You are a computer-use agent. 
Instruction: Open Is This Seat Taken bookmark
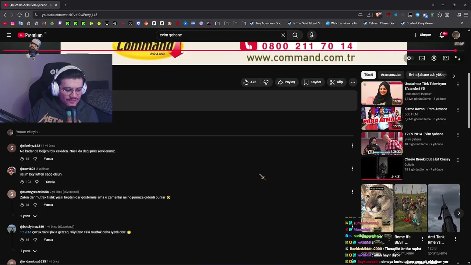pos(305,23)
